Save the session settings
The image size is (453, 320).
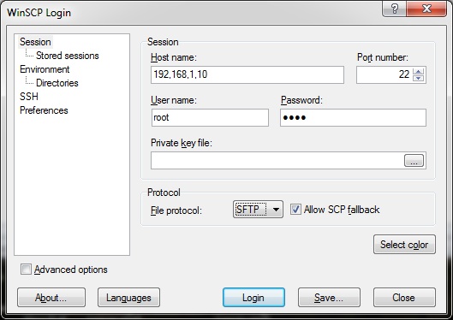[329, 298]
